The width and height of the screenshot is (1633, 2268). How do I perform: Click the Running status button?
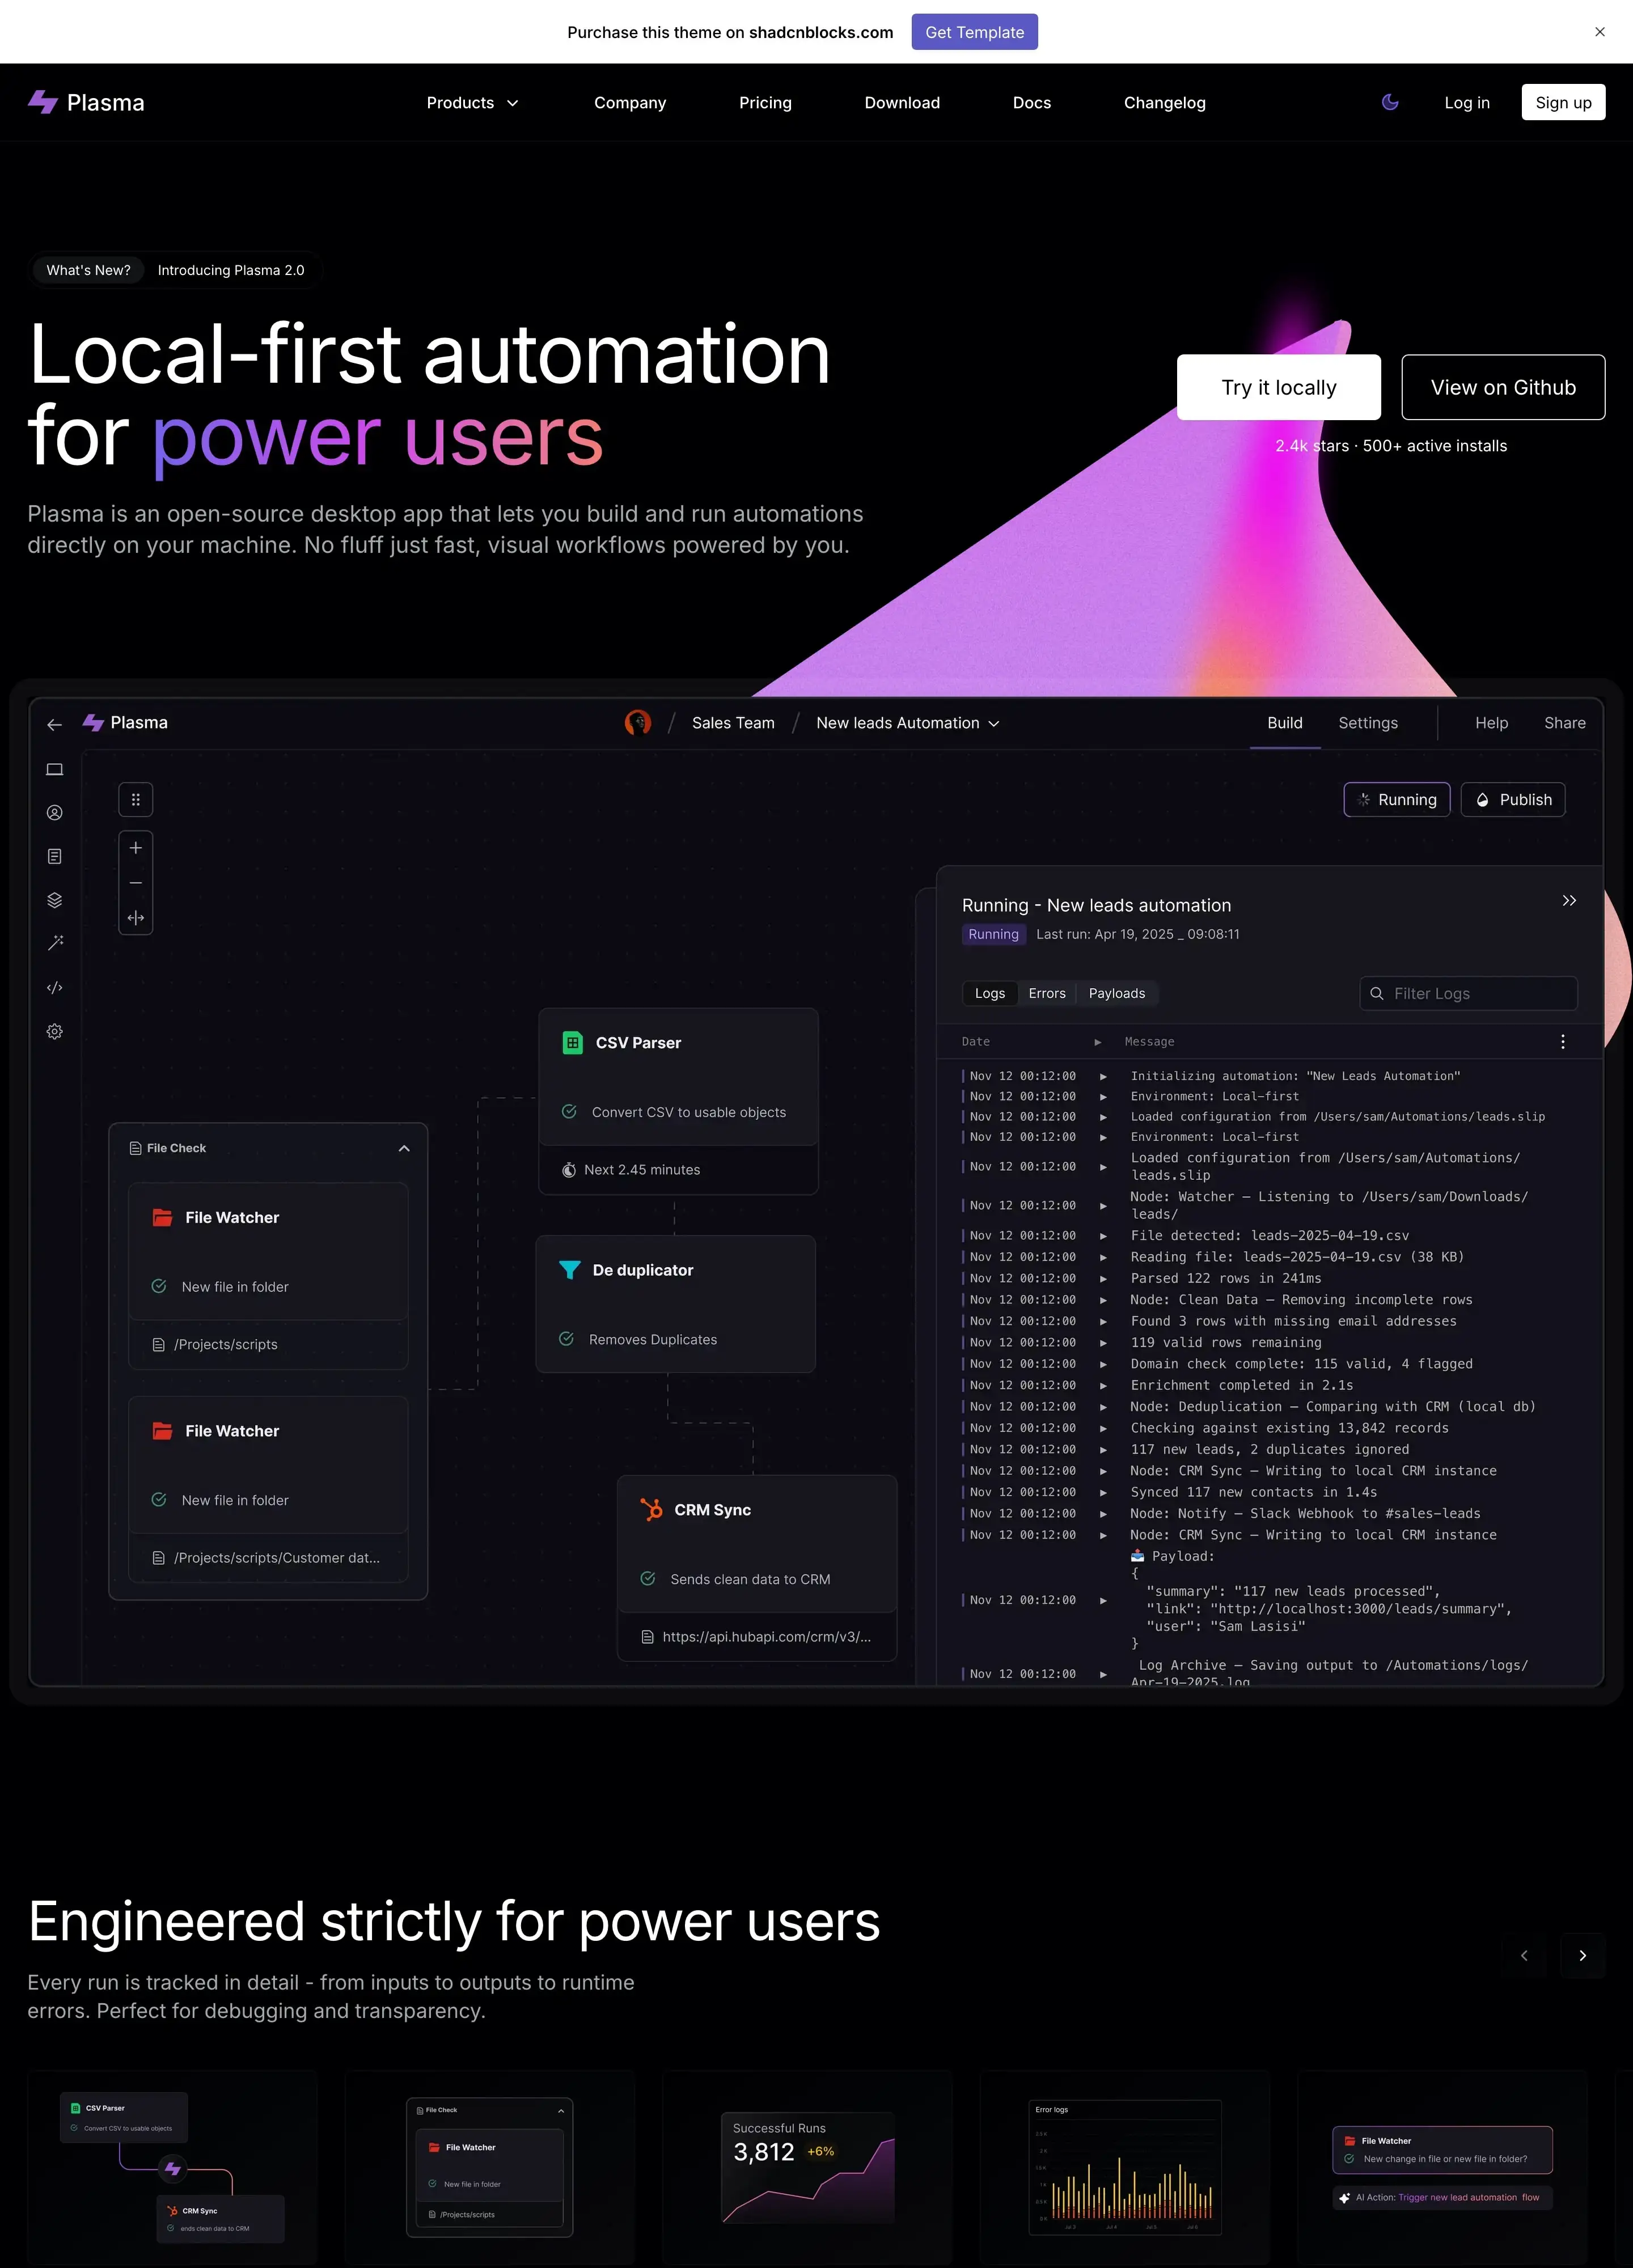point(1396,800)
